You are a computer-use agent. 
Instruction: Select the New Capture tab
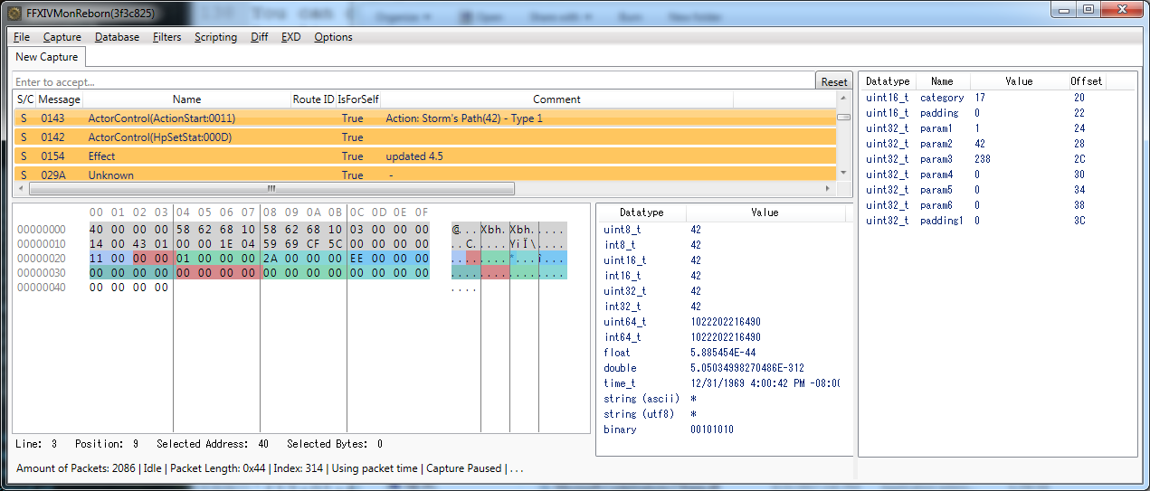pyautogui.click(x=48, y=57)
